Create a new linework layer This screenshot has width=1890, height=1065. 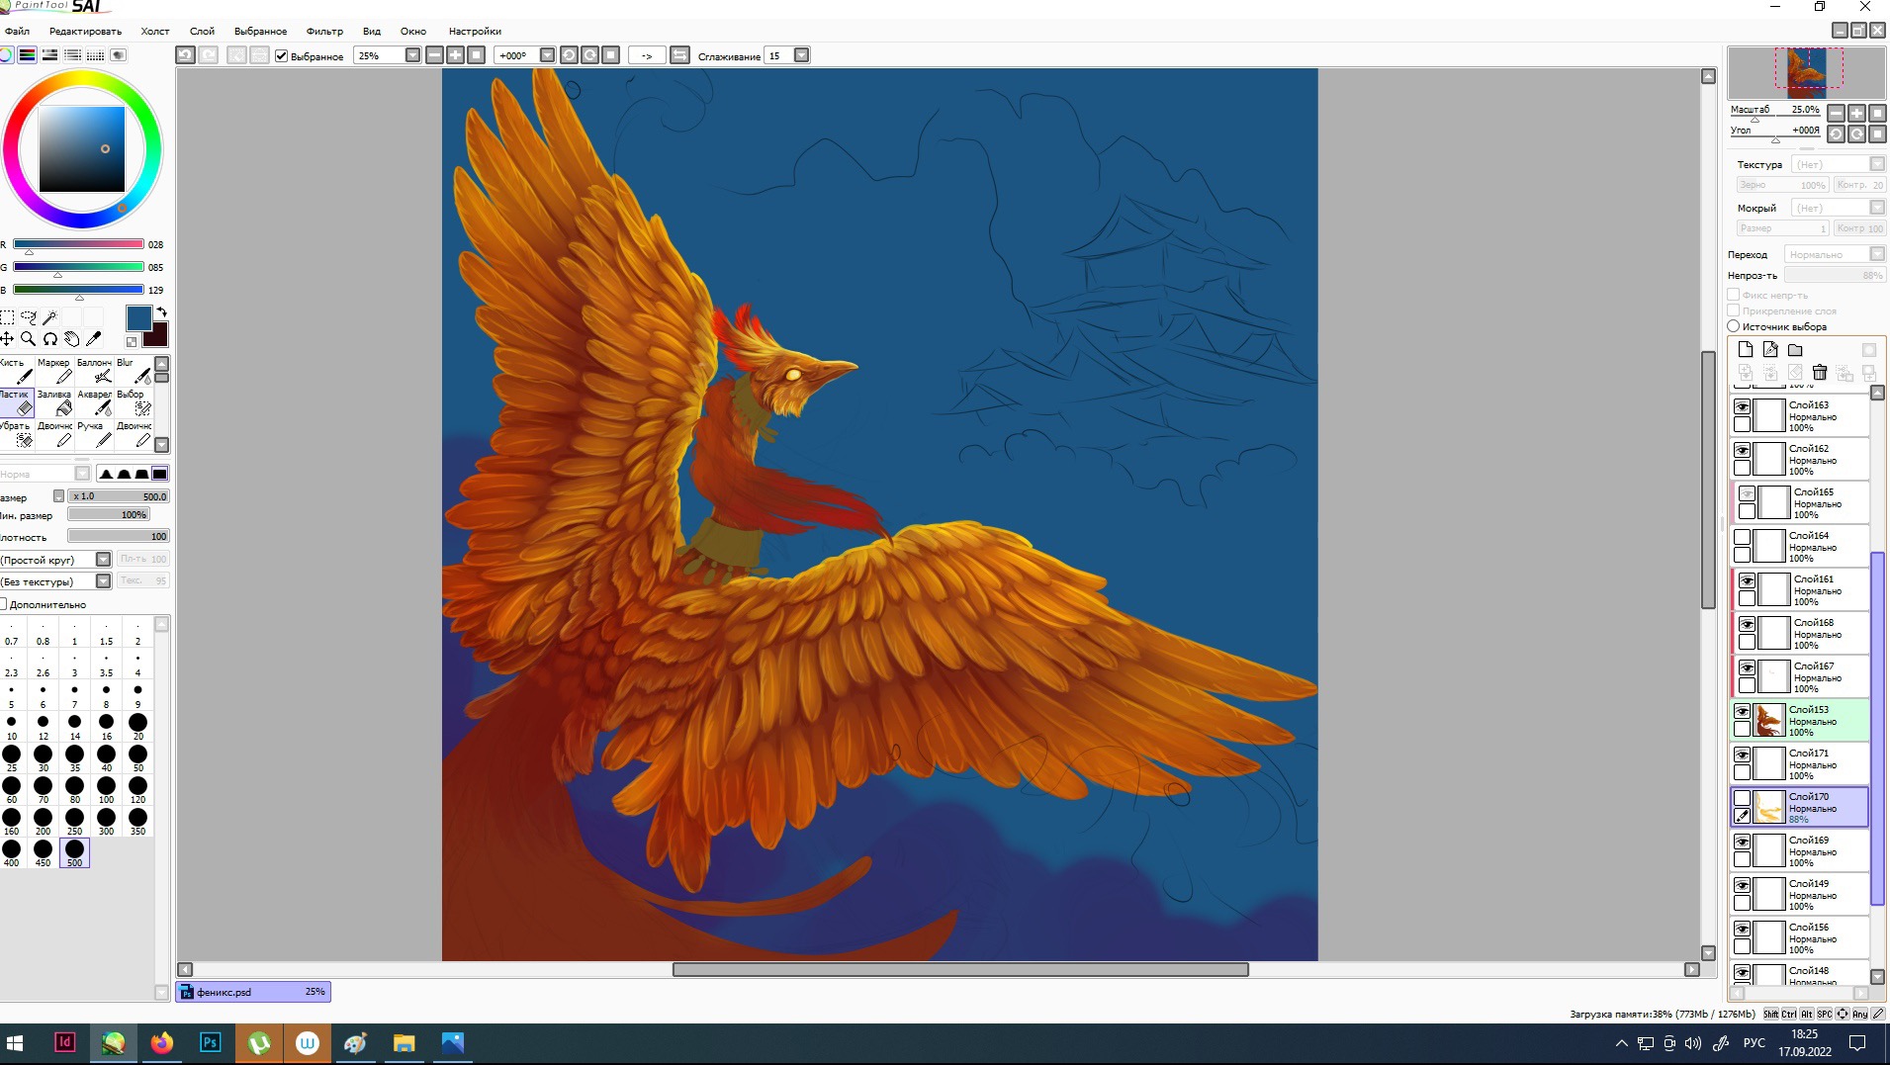1770,349
